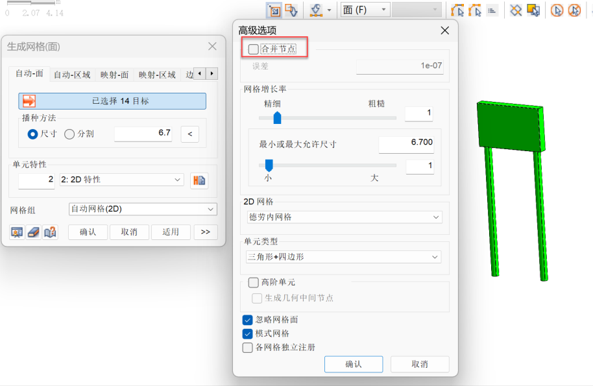Click 确认 in the 高级选项 dialog

click(x=353, y=364)
